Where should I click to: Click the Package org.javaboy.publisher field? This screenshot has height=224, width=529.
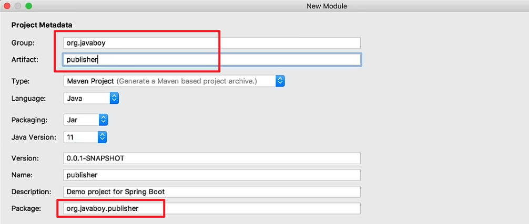point(211,209)
